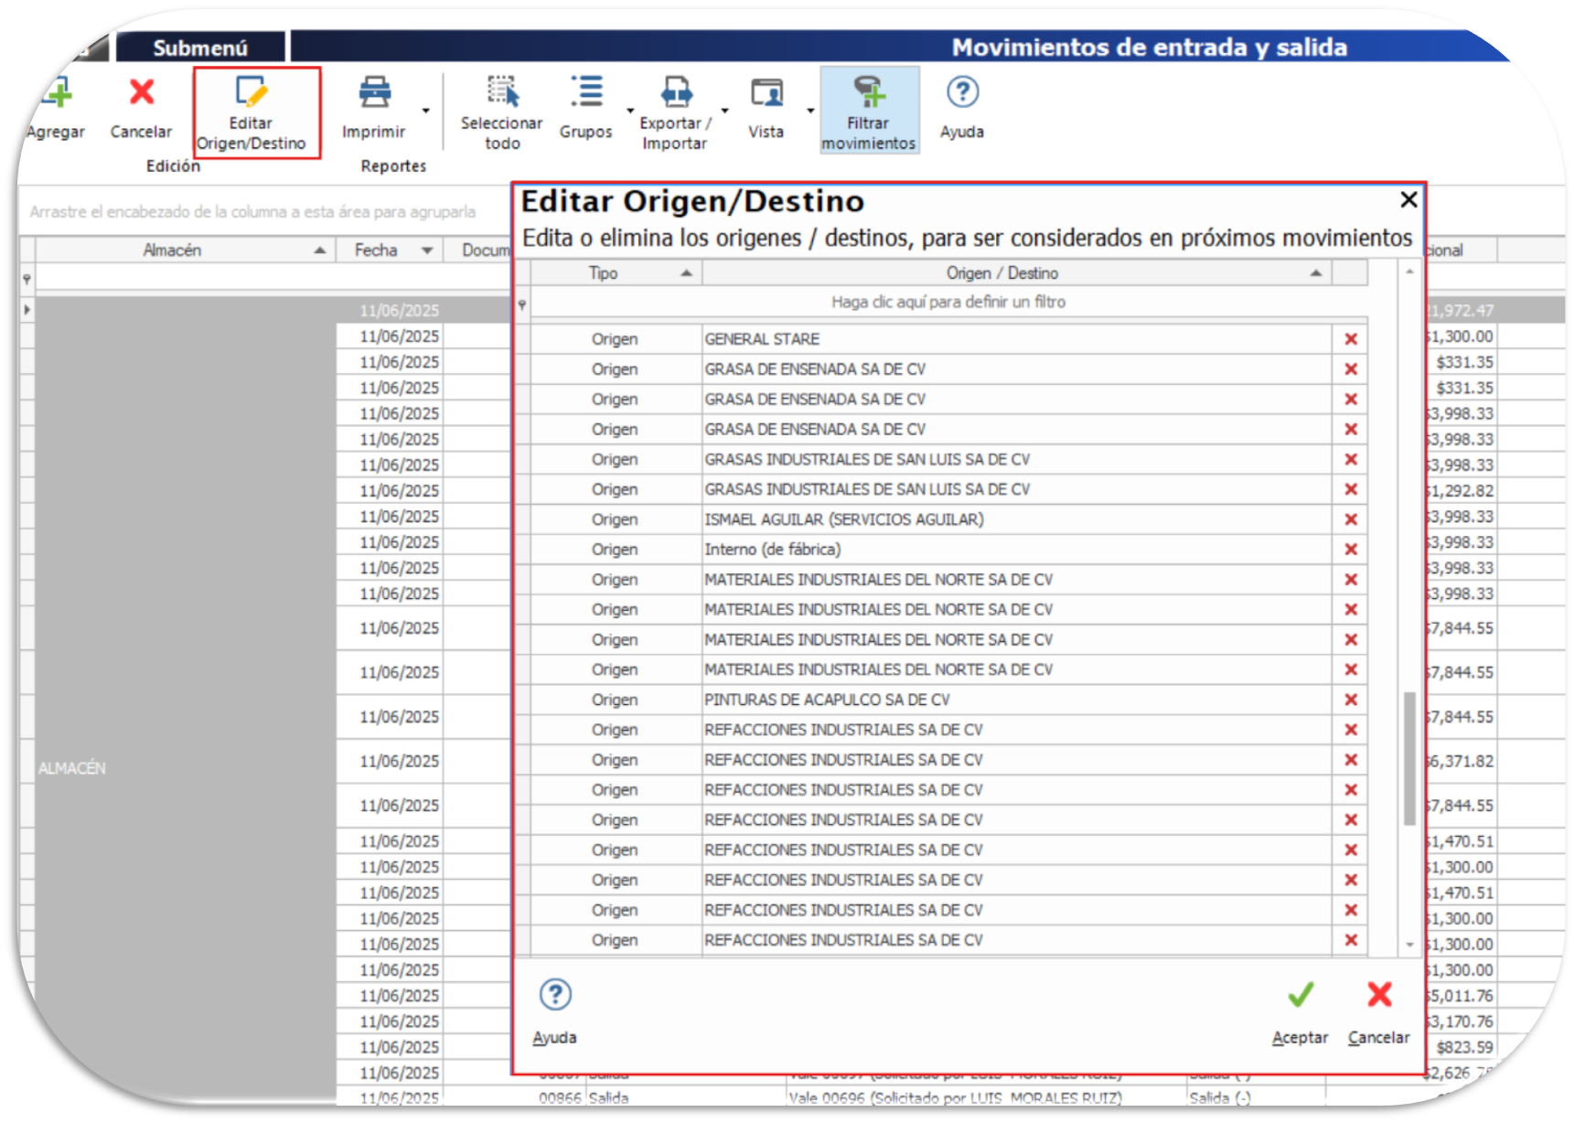Click Seleccionar todo icon
This screenshot has width=1575, height=1123.
click(502, 92)
